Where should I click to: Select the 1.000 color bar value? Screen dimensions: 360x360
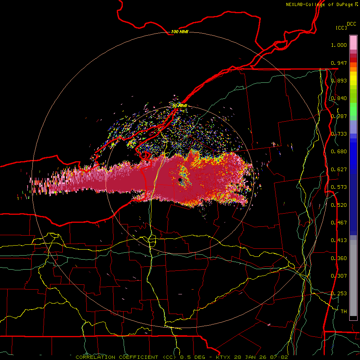pyautogui.click(x=339, y=45)
